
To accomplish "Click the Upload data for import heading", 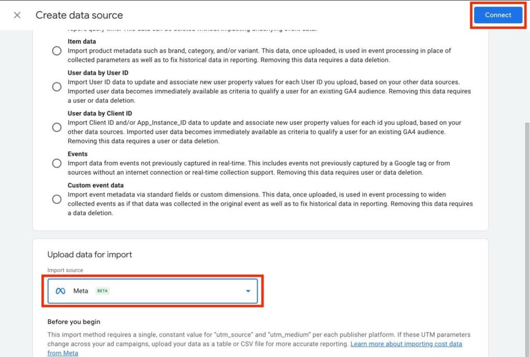I will pyautogui.click(x=90, y=255).
